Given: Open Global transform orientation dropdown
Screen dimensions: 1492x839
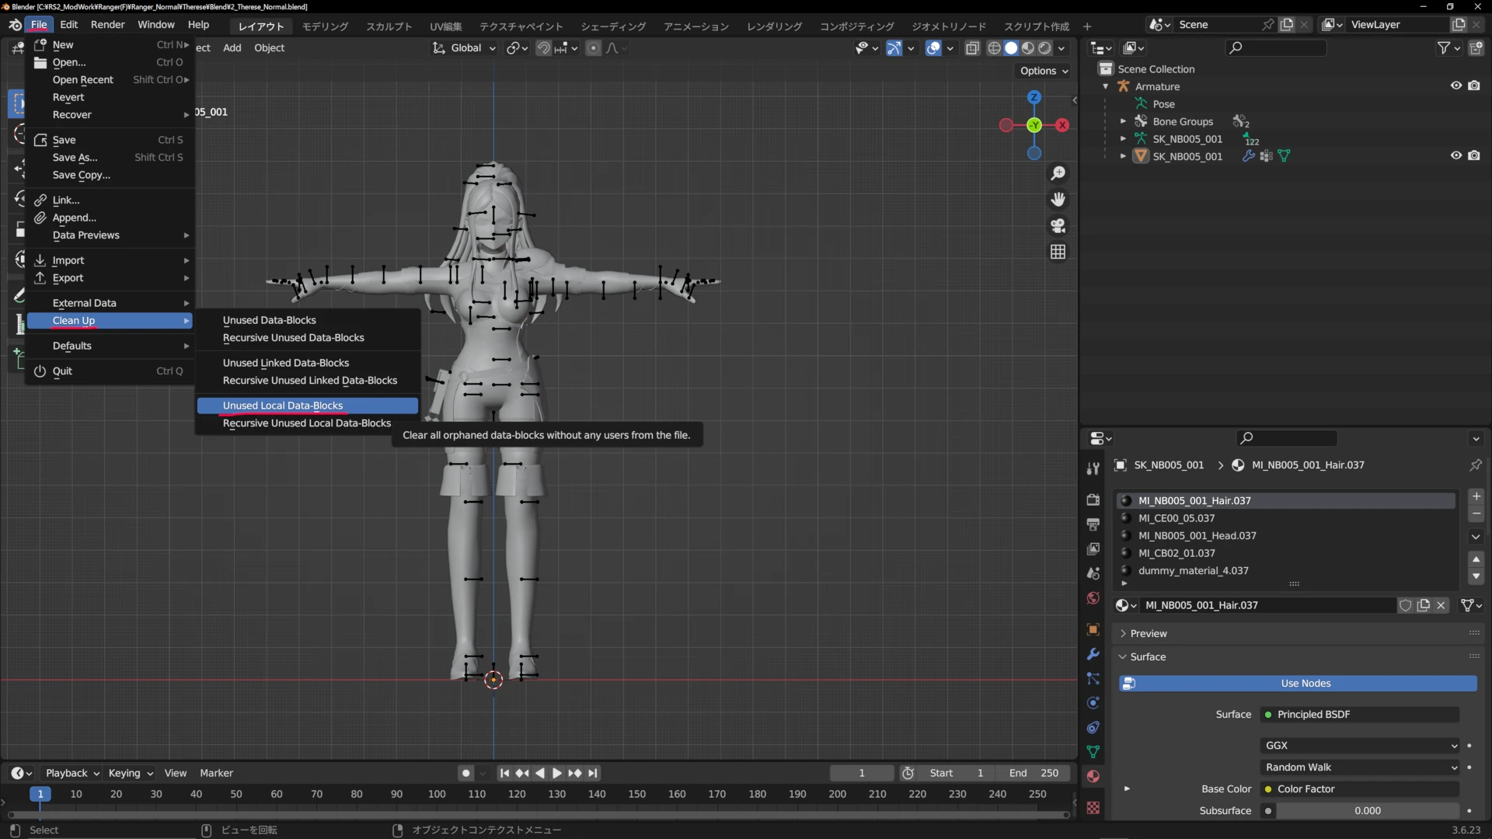Looking at the screenshot, I should (464, 48).
